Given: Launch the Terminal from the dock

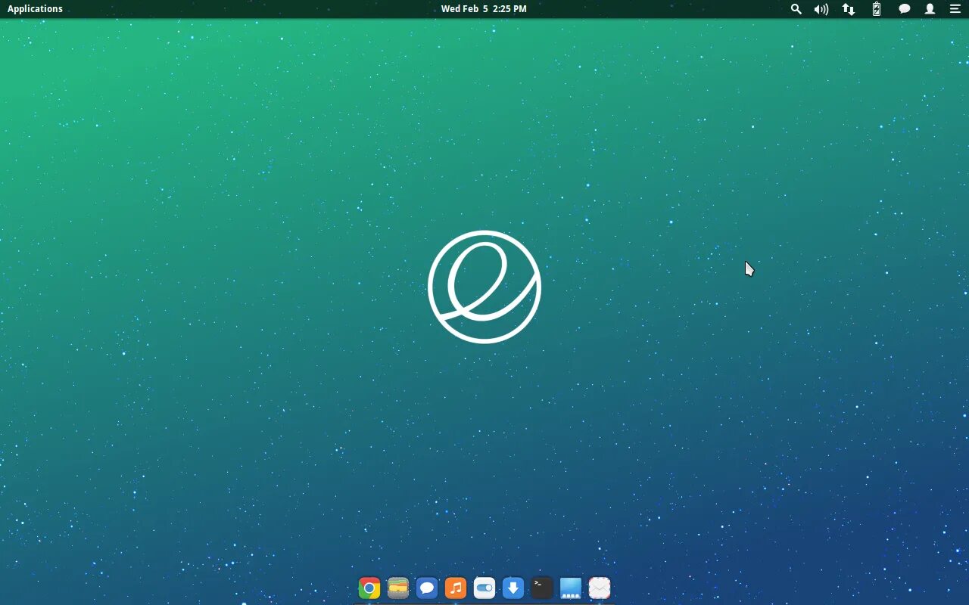Looking at the screenshot, I should (x=542, y=588).
